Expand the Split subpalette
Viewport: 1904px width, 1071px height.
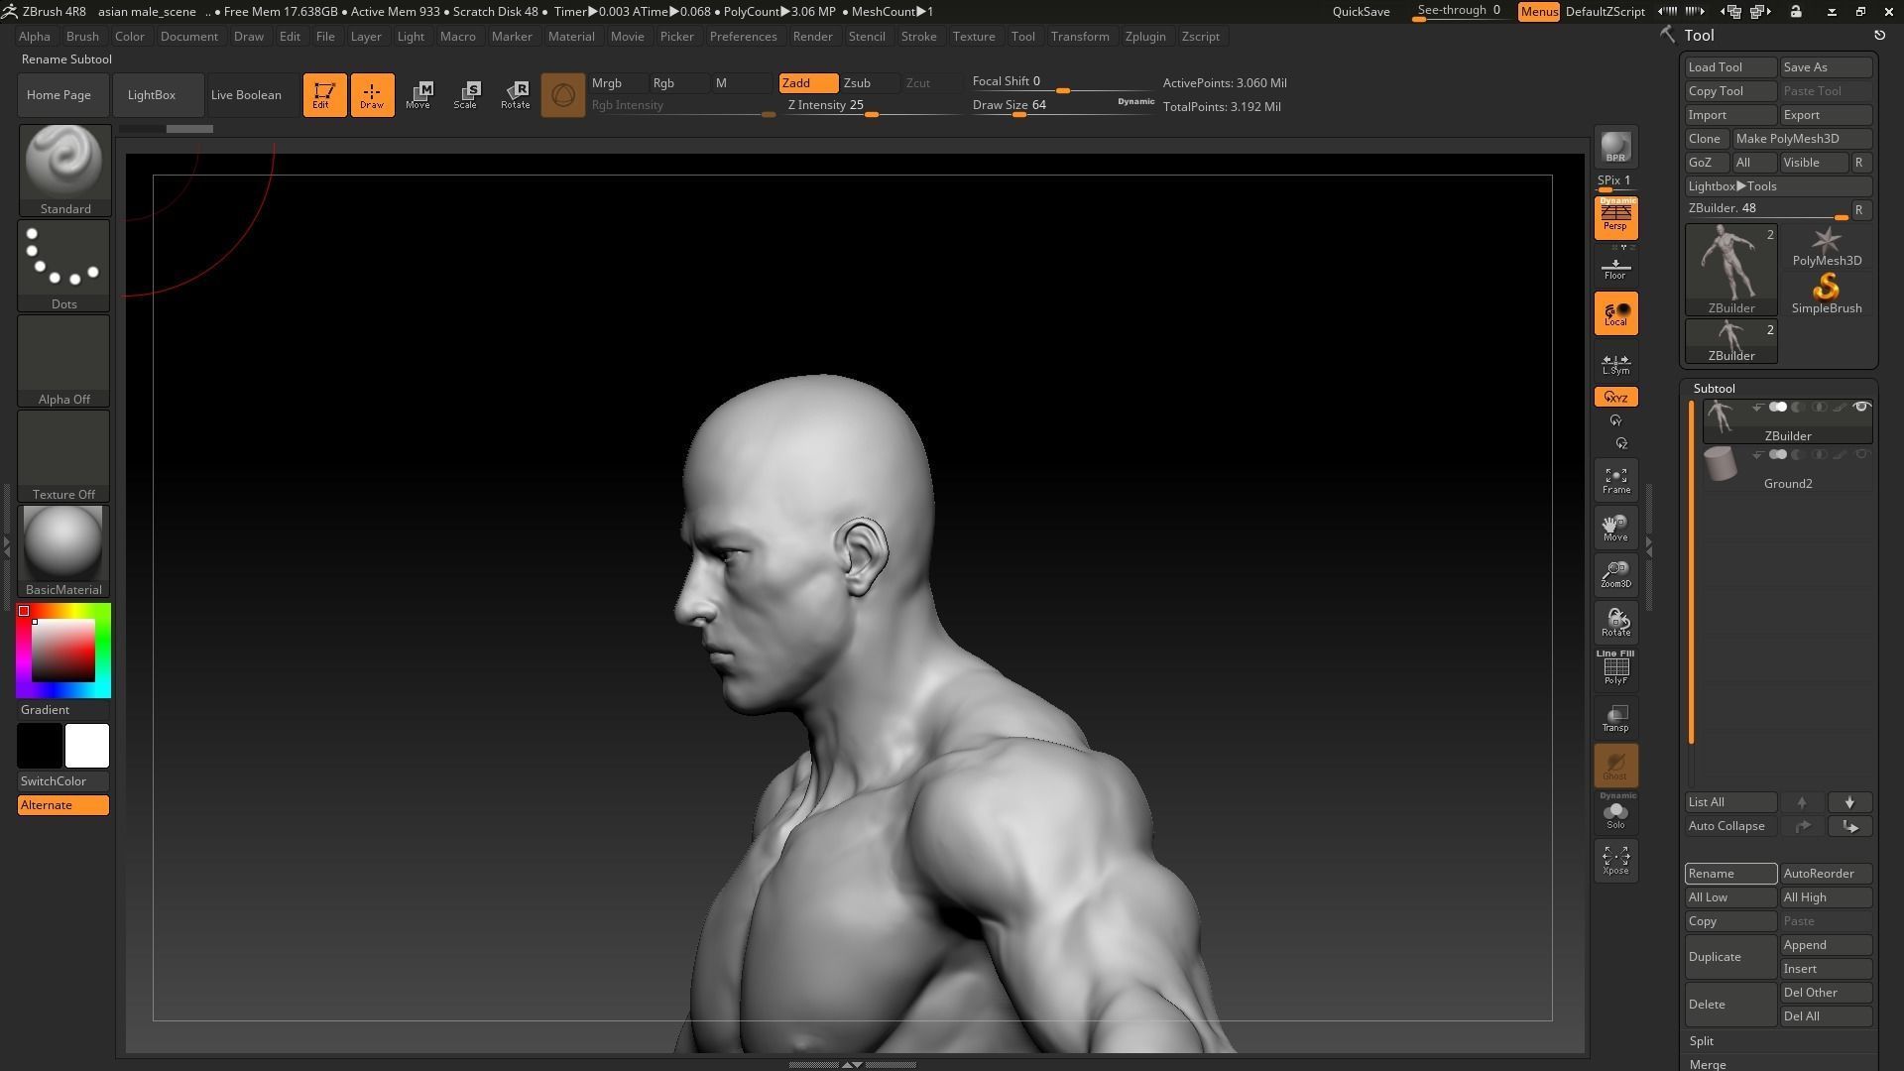coord(1702,1041)
